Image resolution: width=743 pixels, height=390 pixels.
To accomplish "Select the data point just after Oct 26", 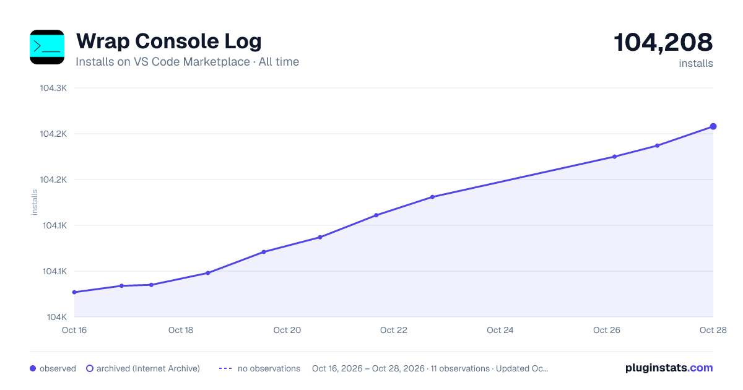I will (x=614, y=157).
